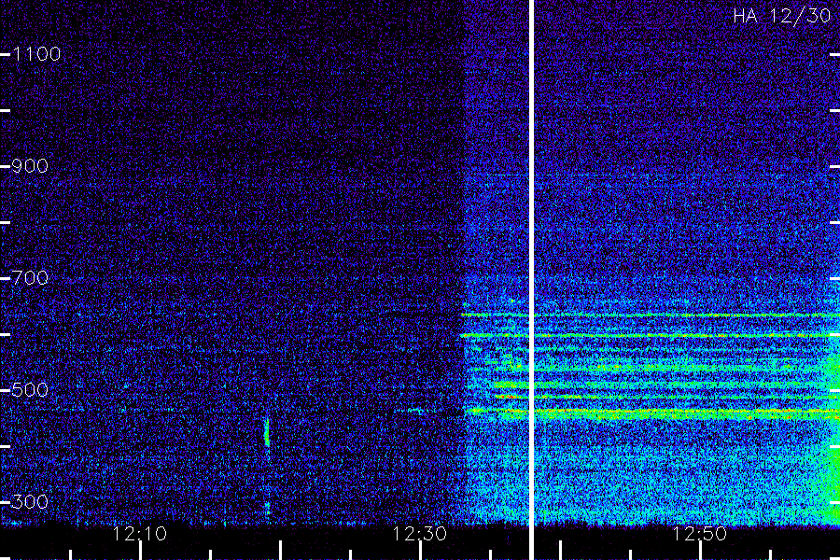Click the 12:30 time label

[419, 534]
